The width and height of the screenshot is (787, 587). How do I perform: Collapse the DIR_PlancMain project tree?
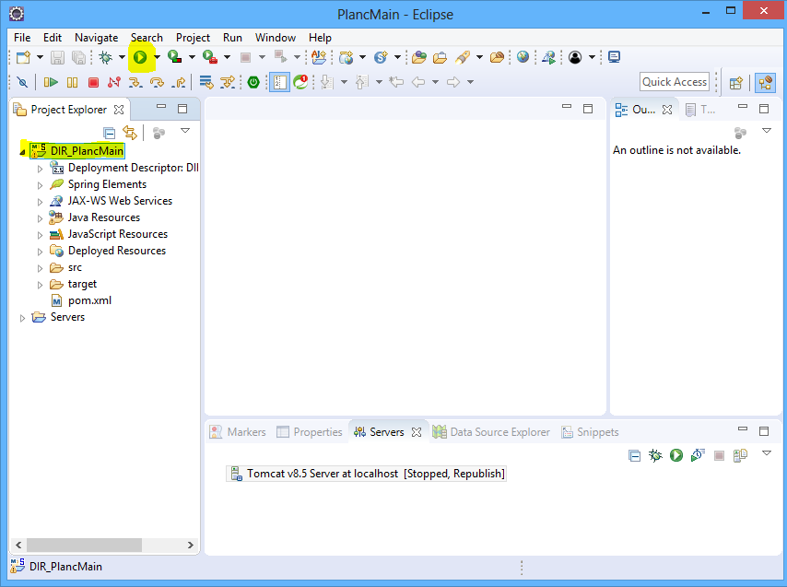(x=22, y=151)
